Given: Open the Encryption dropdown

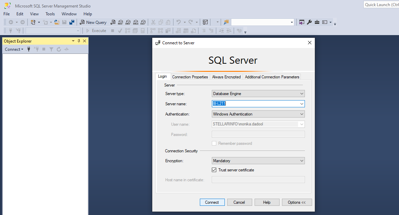Looking at the screenshot, I should pyautogui.click(x=258, y=160).
